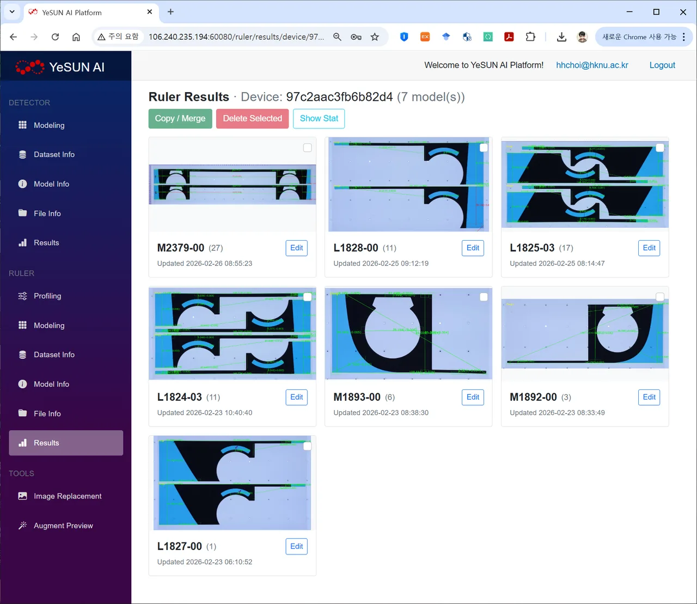Expand the Chrome tab search dropdown
Image resolution: width=697 pixels, height=604 pixels.
click(12, 12)
